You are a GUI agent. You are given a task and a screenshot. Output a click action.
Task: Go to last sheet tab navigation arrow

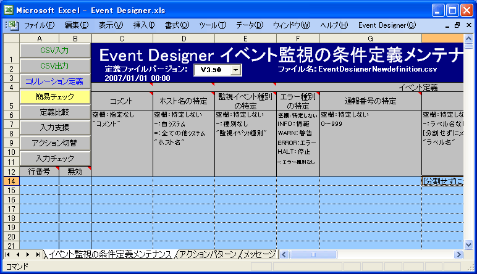coord(38,254)
